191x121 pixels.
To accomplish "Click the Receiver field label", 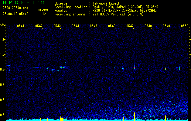I will (62, 11).
